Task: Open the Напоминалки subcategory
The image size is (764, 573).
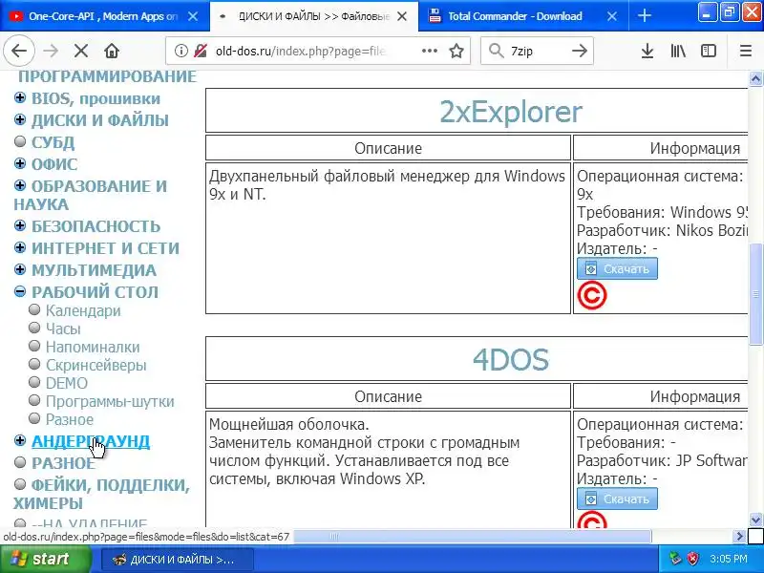Action: 93,347
